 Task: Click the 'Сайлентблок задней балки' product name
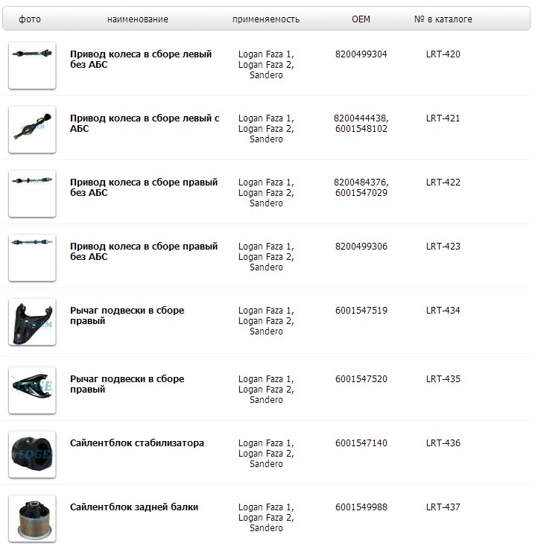(134, 507)
